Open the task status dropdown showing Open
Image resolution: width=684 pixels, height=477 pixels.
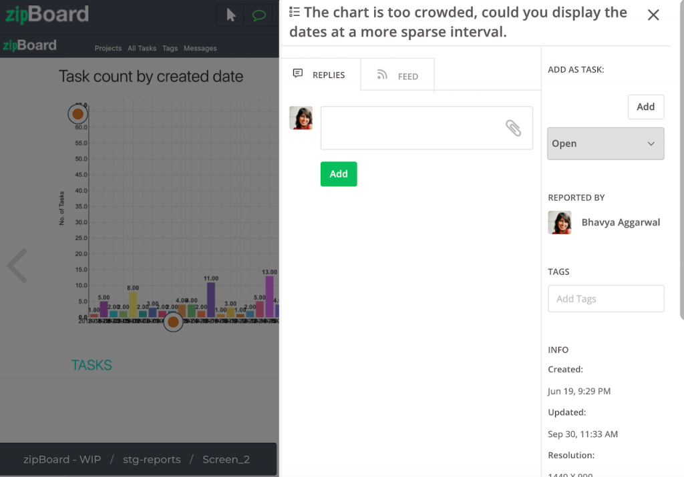605,143
